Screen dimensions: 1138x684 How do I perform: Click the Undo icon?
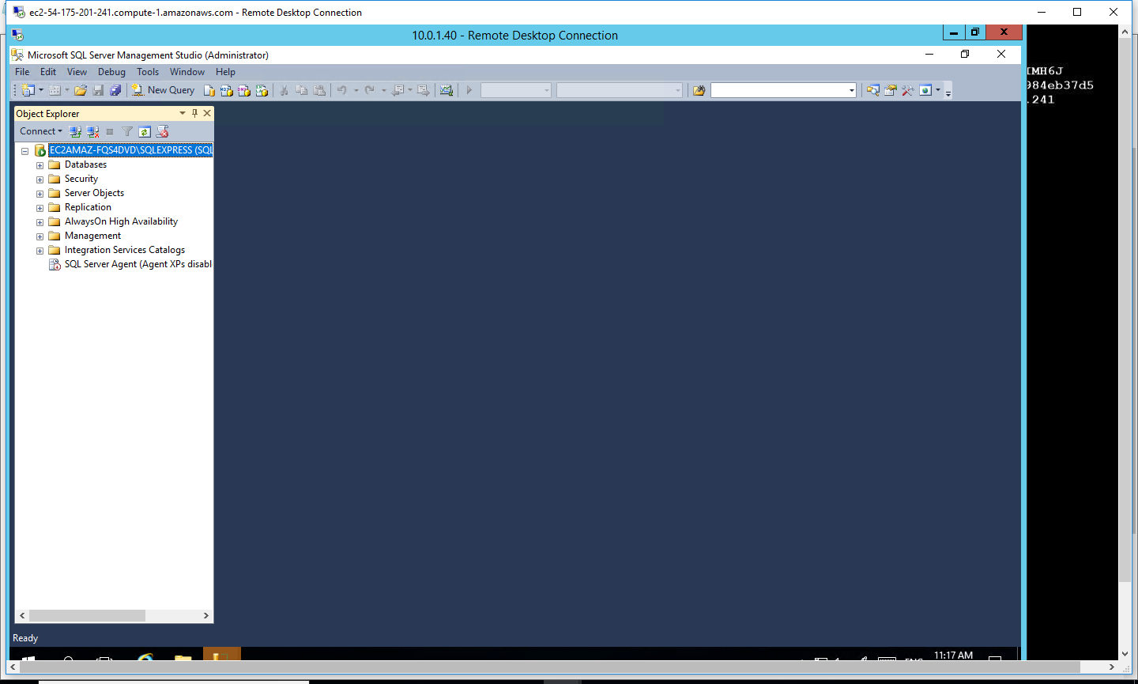pyautogui.click(x=342, y=89)
